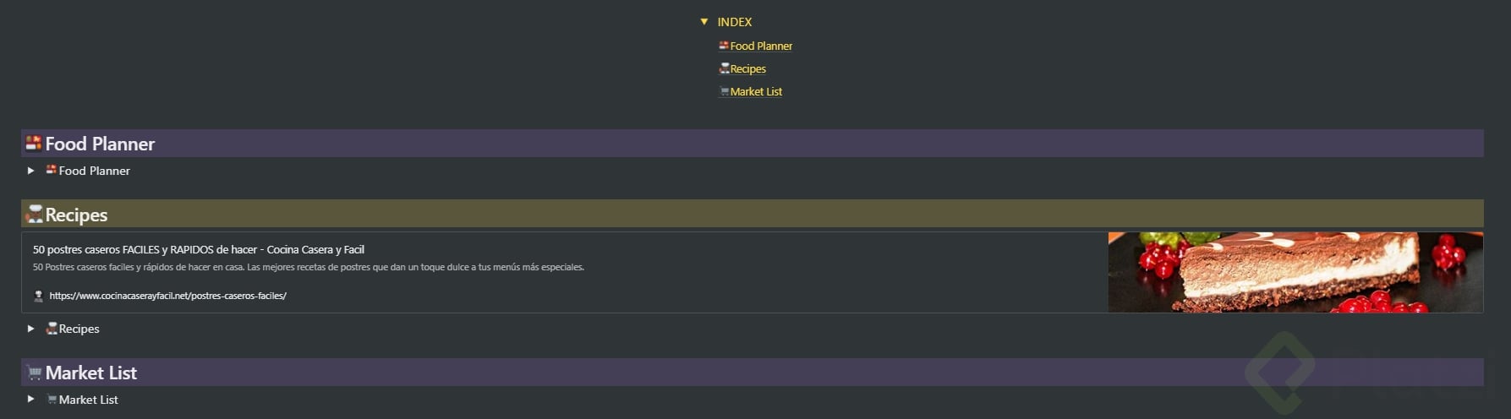Click the cart icon beside INDEX Market List

tap(724, 91)
